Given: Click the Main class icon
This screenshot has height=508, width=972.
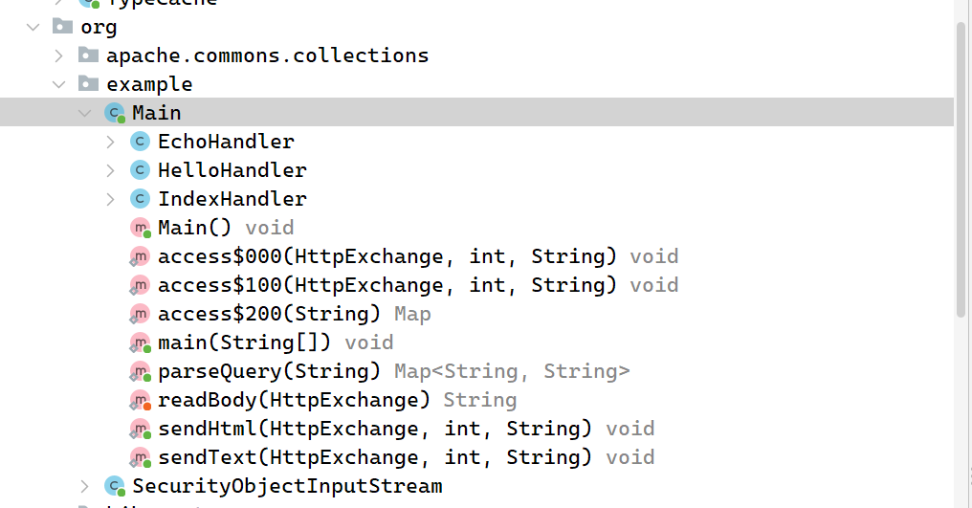Looking at the screenshot, I should [x=115, y=113].
